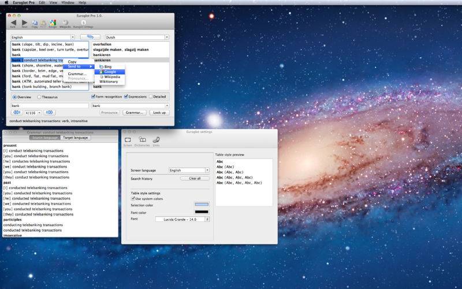Open the Screen settings pane
This screenshot has width=462, height=289.
[128, 141]
